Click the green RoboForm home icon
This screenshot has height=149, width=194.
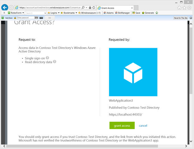(x=157, y=13)
